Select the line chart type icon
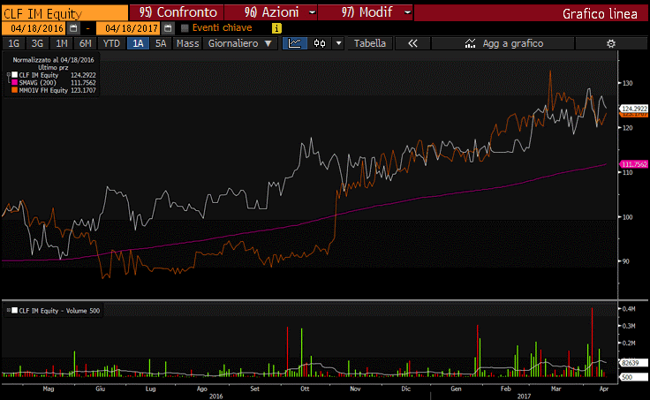Screen dimensions: 650x400 coord(295,43)
